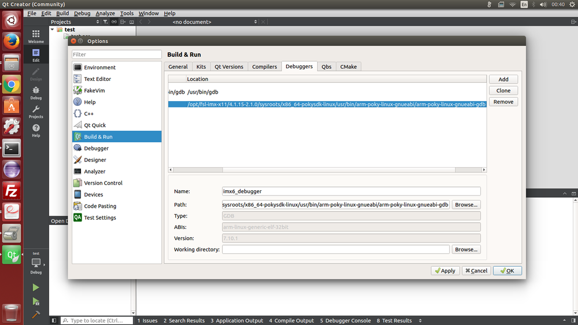Browse for the debugger Path

pos(466,205)
